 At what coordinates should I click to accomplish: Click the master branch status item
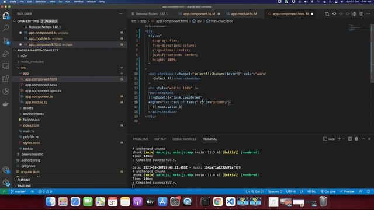point(18,192)
